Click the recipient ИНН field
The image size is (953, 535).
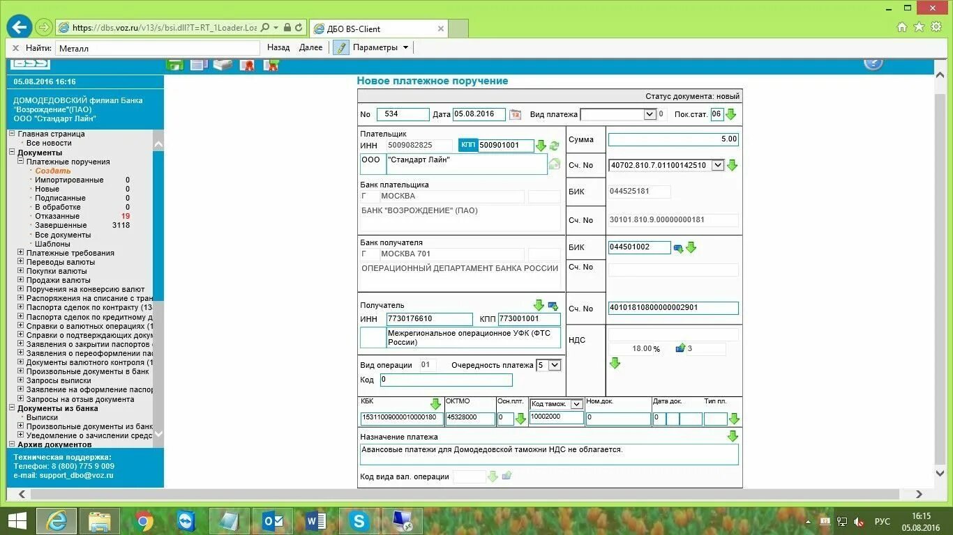(430, 319)
